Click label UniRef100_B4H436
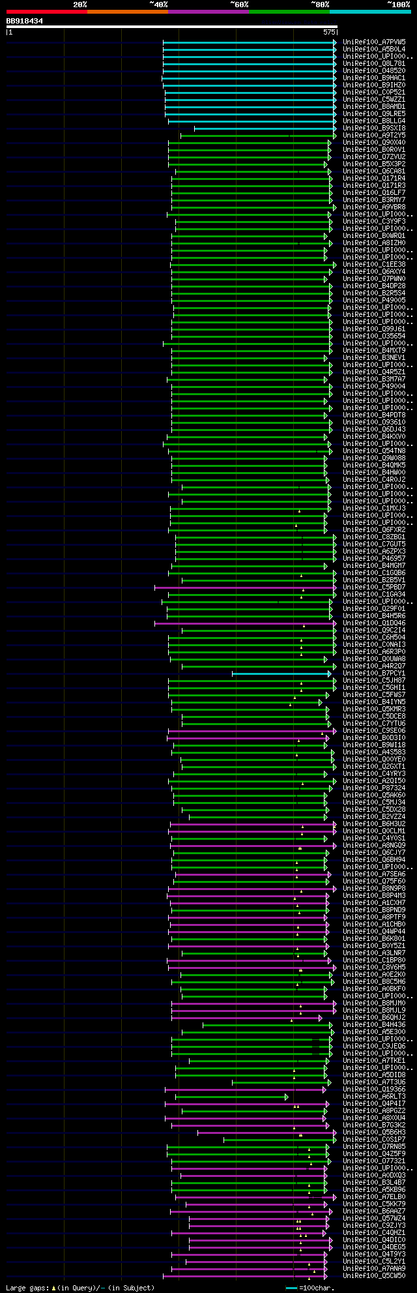417x1293 pixels. tap(374, 1024)
